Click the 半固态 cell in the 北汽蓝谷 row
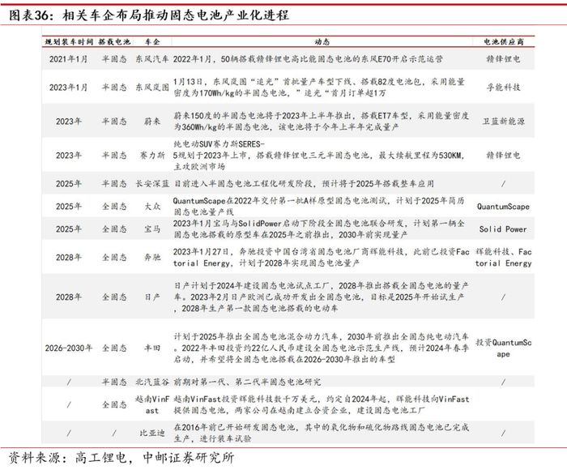The width and height of the screenshot is (567, 470). tap(114, 382)
